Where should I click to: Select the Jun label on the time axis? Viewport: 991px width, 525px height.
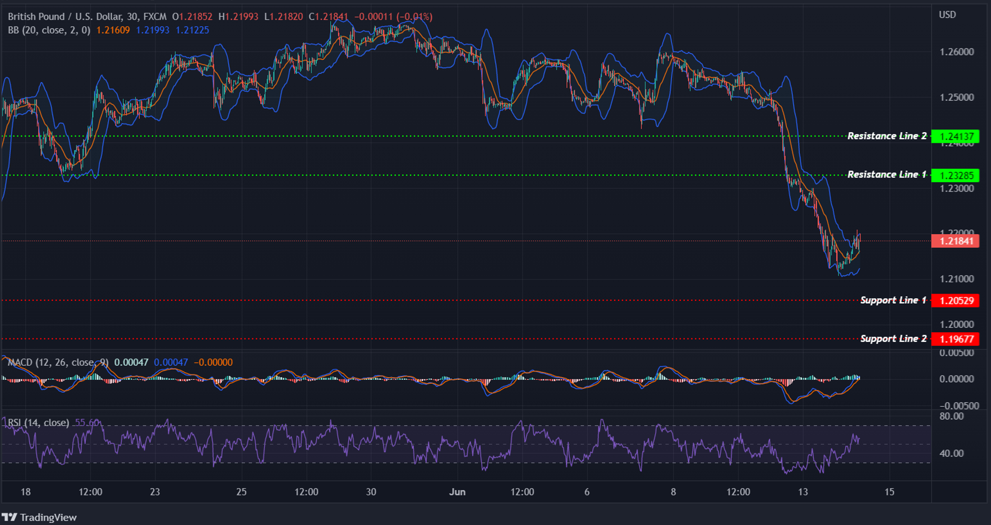tap(458, 491)
